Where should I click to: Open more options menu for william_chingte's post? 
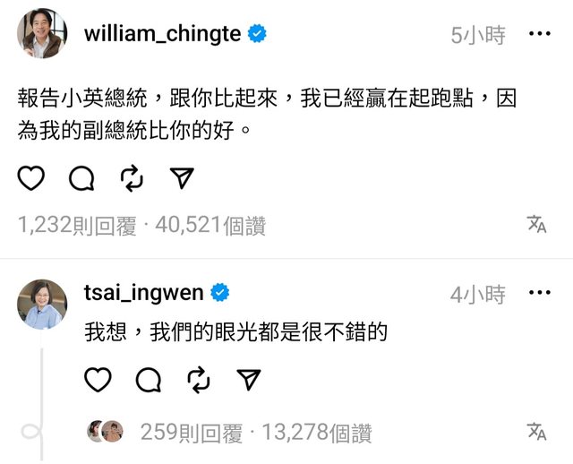click(x=540, y=34)
